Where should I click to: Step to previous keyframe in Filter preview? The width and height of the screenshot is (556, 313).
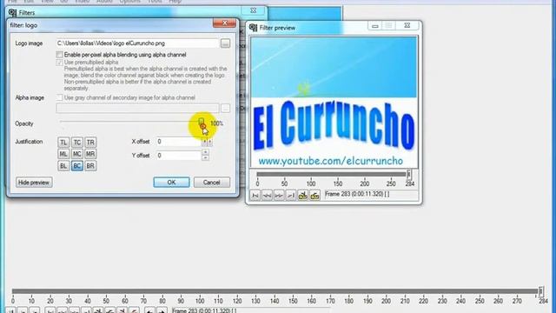(x=267, y=195)
